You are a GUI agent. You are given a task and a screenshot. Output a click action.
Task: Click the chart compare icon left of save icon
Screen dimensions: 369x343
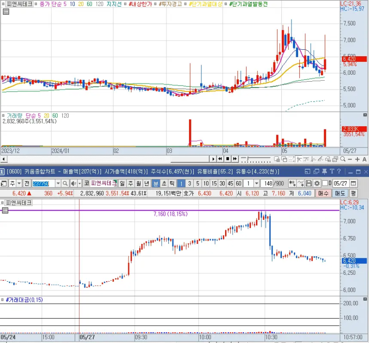(301, 183)
